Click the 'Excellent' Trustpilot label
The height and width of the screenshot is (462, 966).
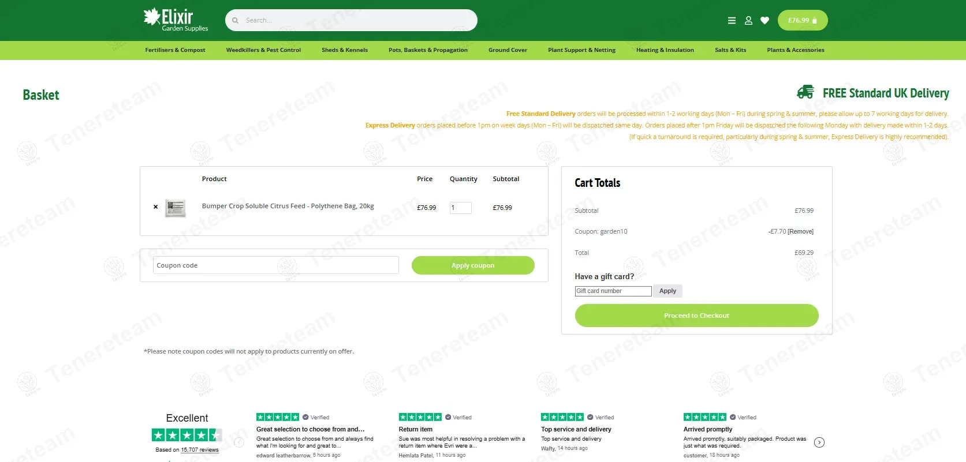click(x=187, y=418)
